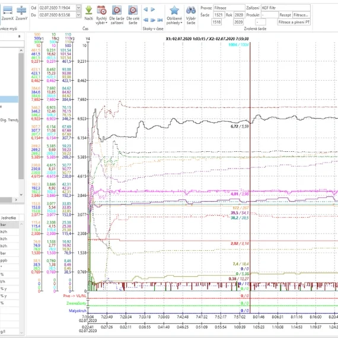Select the g/l unit row
This screenshot has height=338, width=338.
9,331
